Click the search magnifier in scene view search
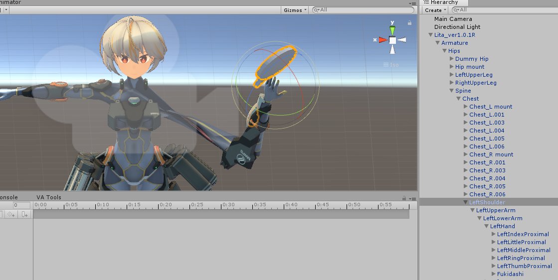Image resolution: width=558 pixels, height=280 pixels. pos(316,10)
